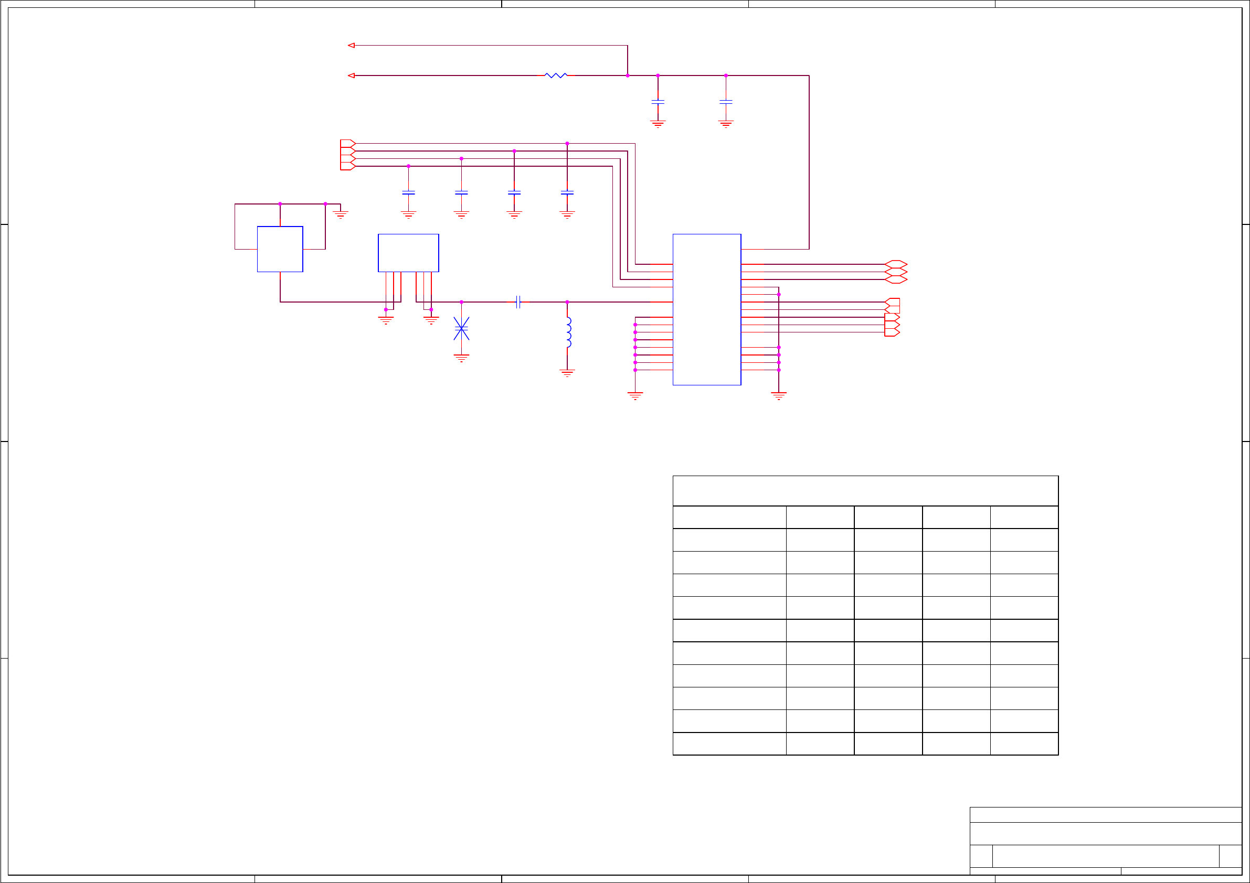Click the empty table's wide title row
The image size is (1250, 883).
865,491
